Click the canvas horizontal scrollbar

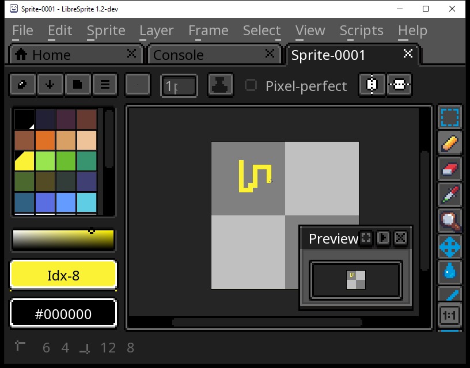267,323
